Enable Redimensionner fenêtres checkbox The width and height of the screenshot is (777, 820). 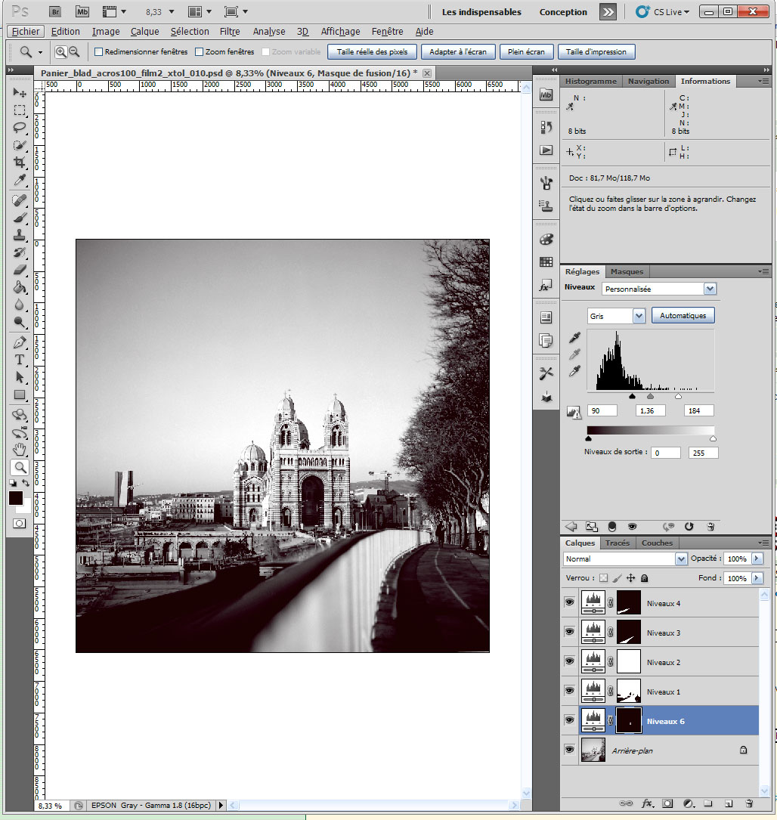pos(98,52)
